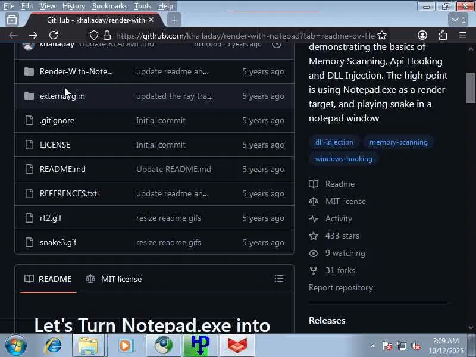Open the external/glm folder
This screenshot has height=357, width=476.
coord(62,96)
